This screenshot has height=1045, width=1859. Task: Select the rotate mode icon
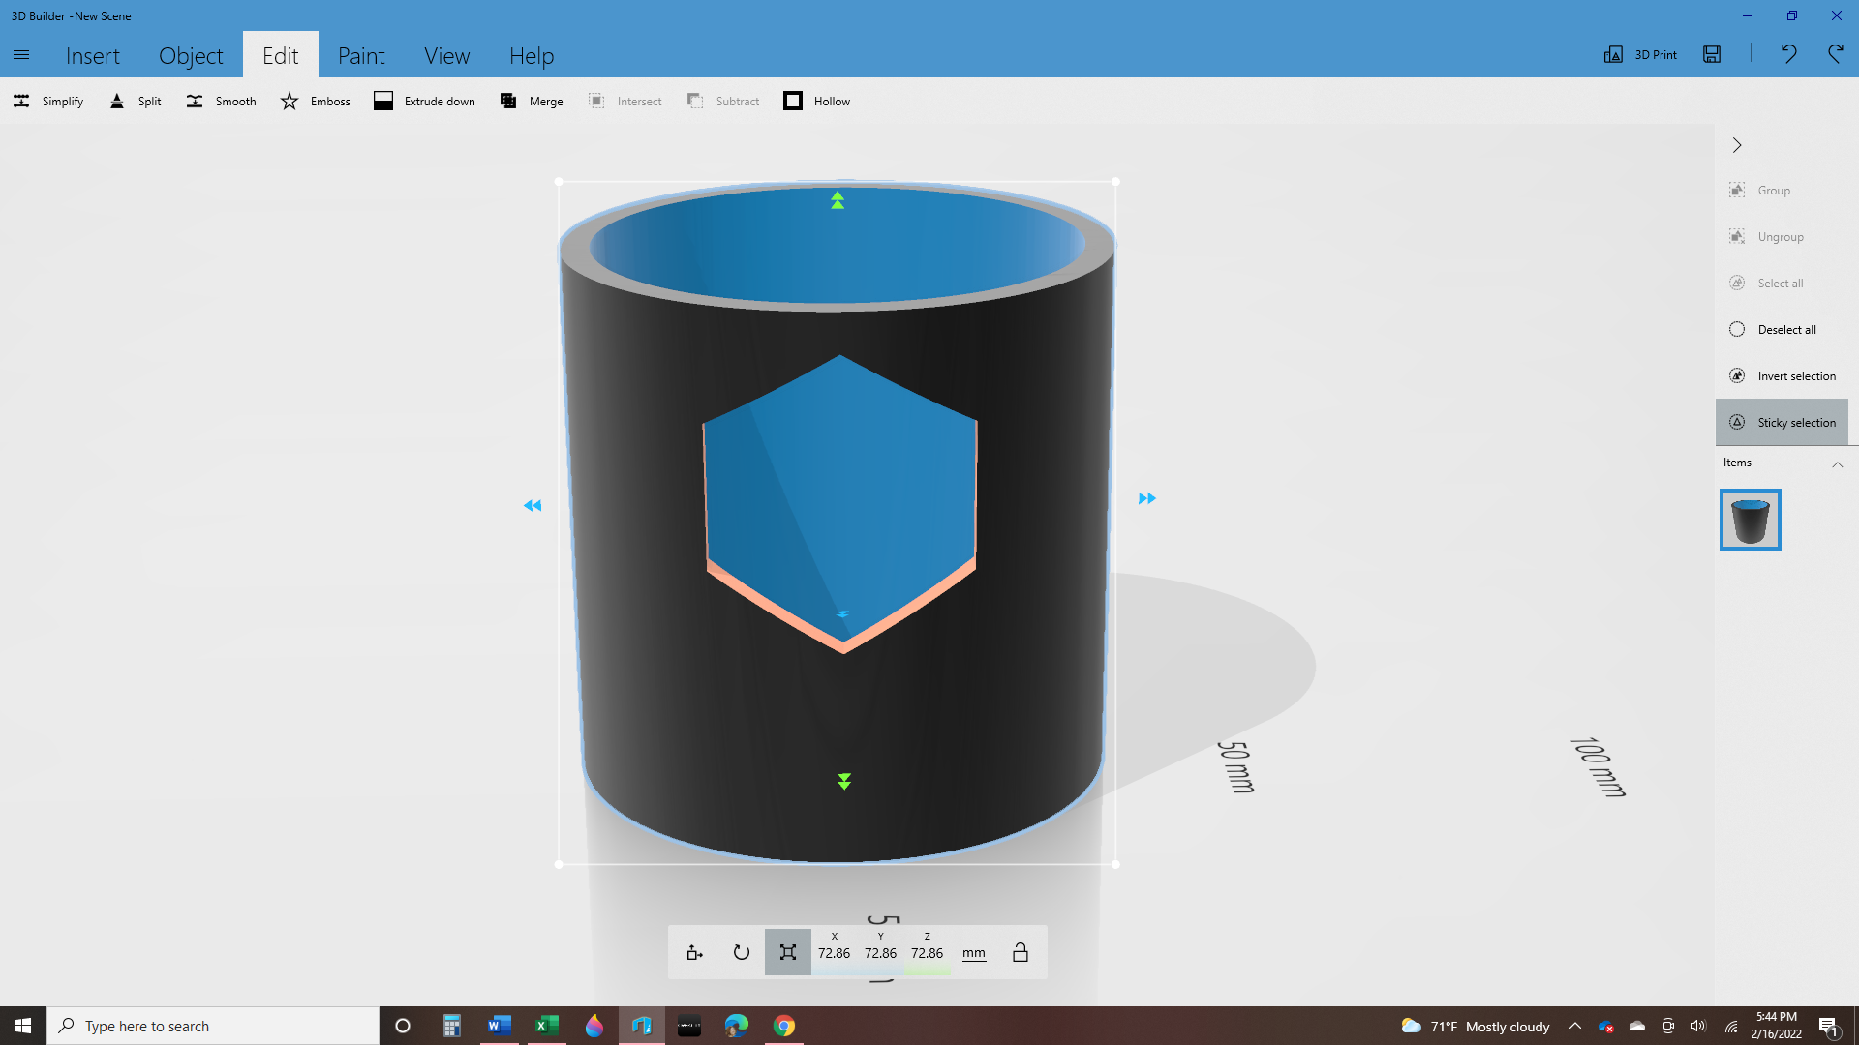[x=741, y=952]
